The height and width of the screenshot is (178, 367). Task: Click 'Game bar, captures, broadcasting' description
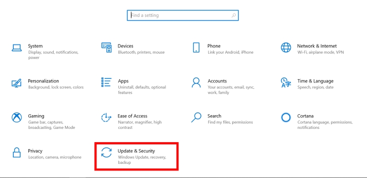coord(52,125)
